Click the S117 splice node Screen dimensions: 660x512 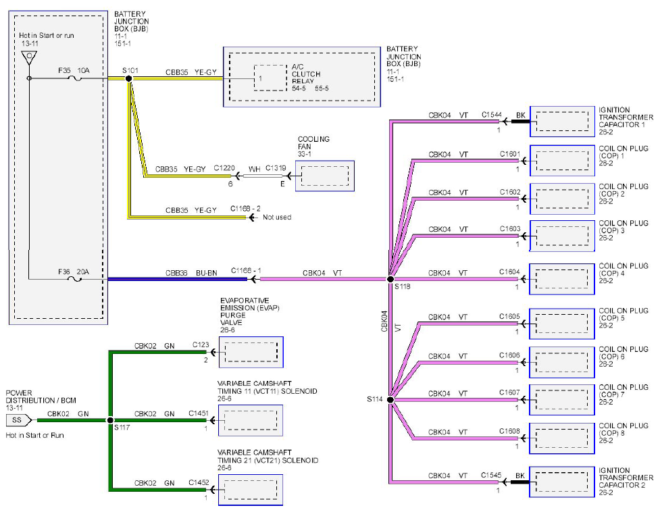pyautogui.click(x=110, y=420)
